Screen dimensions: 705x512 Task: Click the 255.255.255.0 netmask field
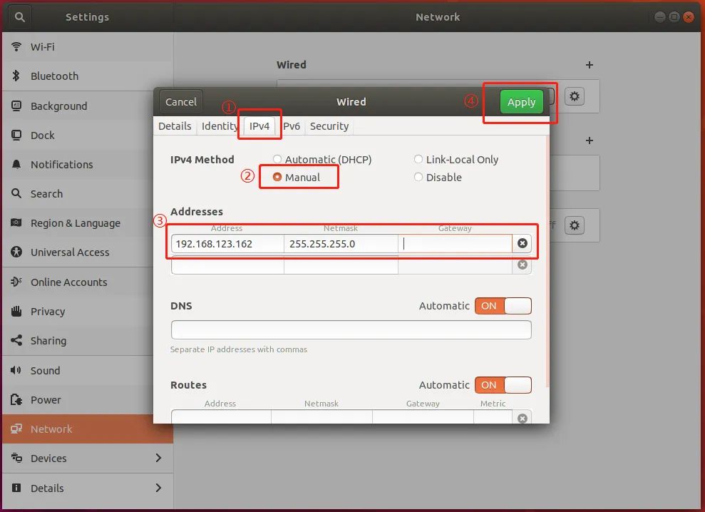point(341,243)
